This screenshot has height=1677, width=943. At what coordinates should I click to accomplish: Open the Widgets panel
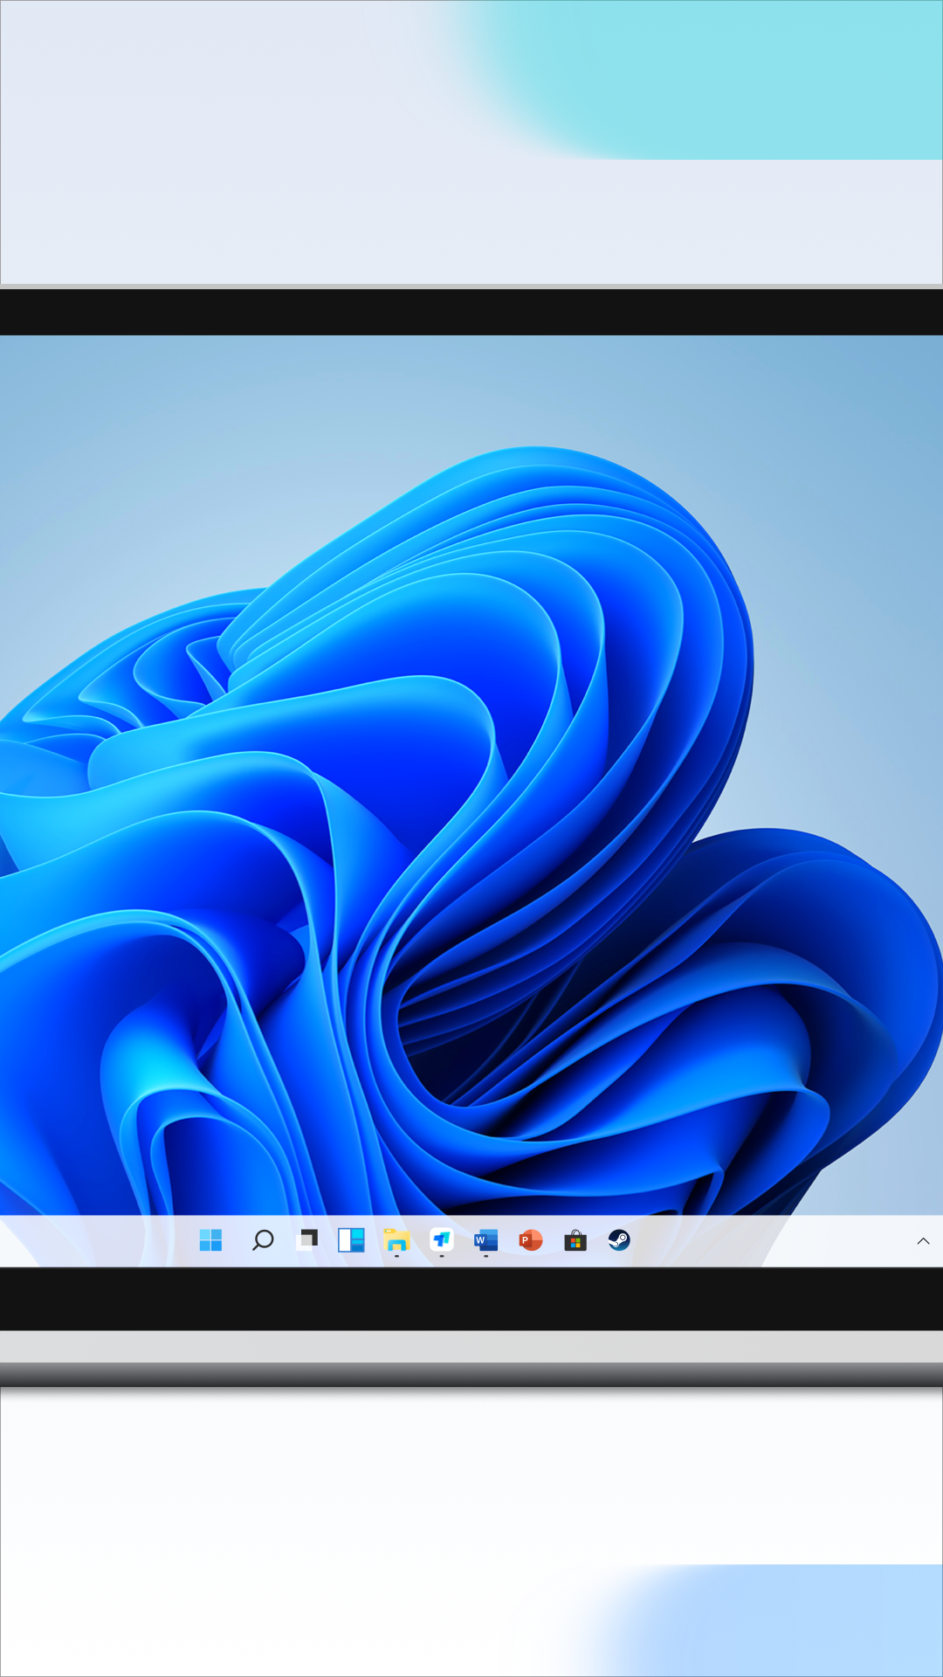pyautogui.click(x=351, y=1239)
